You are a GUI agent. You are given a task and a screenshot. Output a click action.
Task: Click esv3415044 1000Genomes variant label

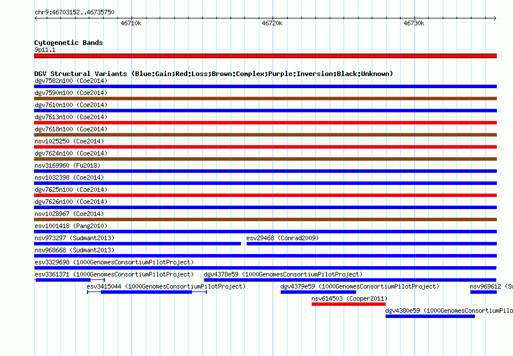(x=166, y=286)
